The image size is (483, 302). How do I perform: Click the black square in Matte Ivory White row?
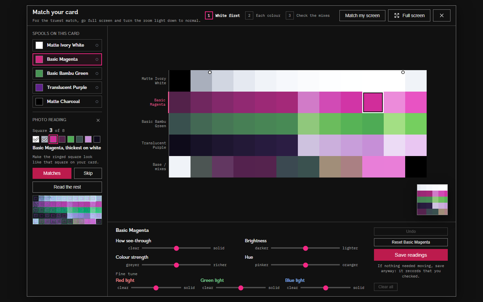(180, 81)
